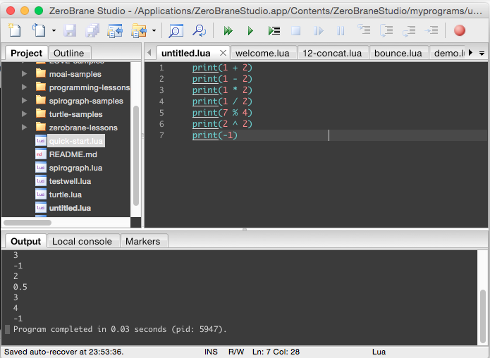The width and height of the screenshot is (490, 358).
Task: Expand the turtle-samples folder
Action: tap(25, 114)
